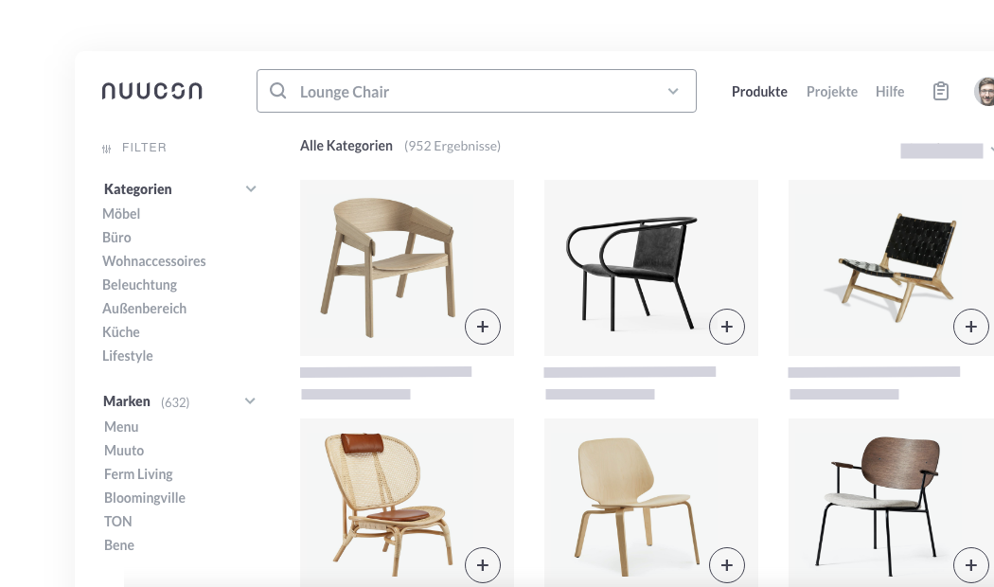Click the nuucon logo
The width and height of the screenshot is (994, 587).
pos(152,91)
